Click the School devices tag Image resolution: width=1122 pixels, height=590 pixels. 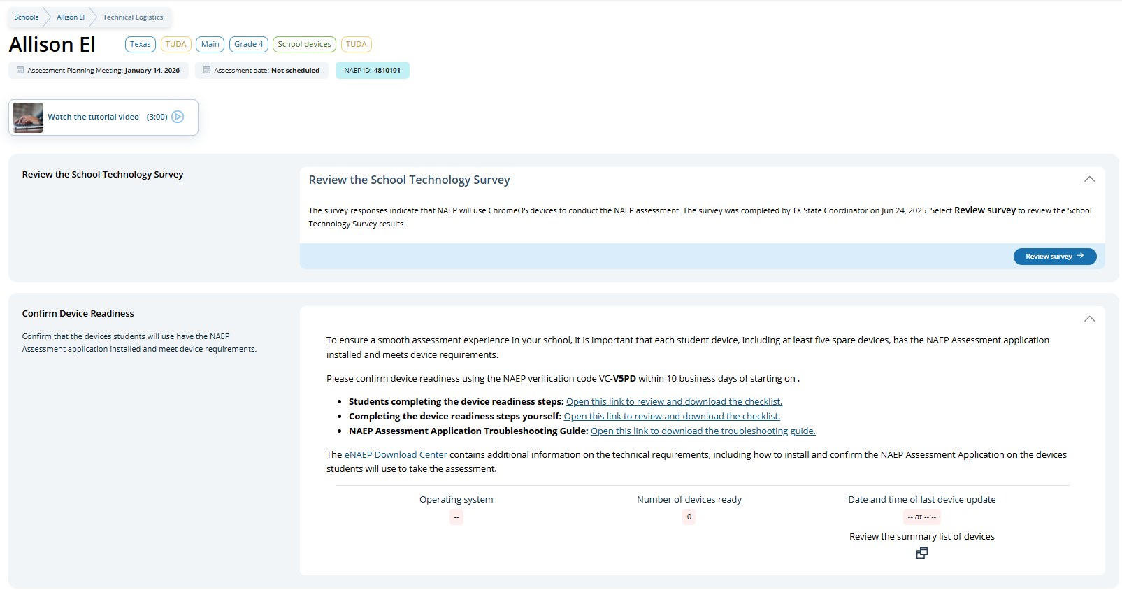[305, 45]
